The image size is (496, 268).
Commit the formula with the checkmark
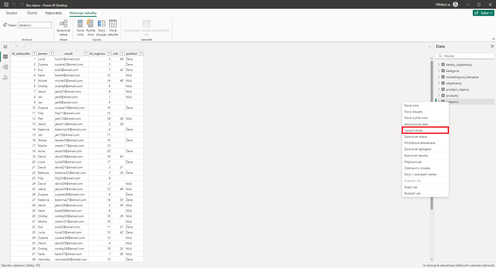point(25,46)
